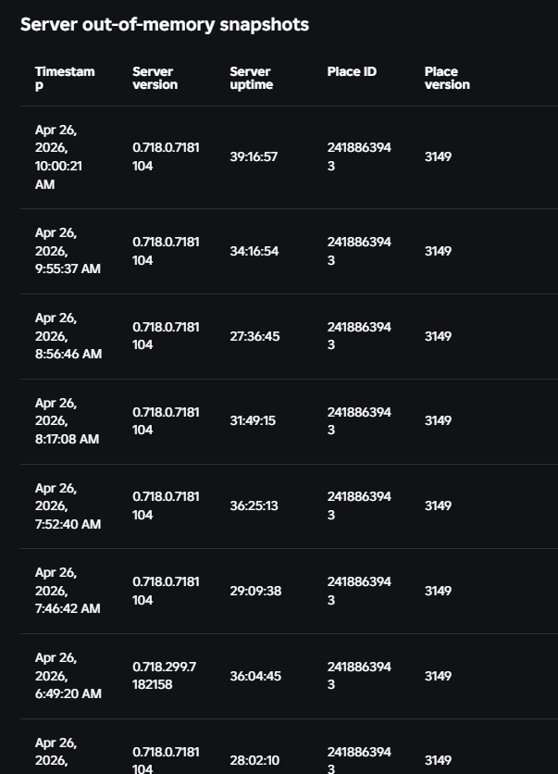Click the 29:09:38 server uptime entry
Image resolution: width=558 pixels, height=774 pixels.
click(x=255, y=591)
